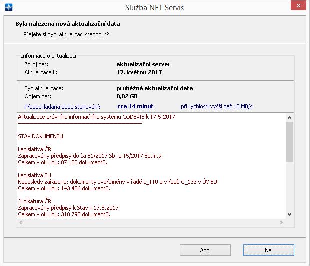
Task: Select the heading 'STAV DOKUMENTŮ'
Action: coord(40,136)
